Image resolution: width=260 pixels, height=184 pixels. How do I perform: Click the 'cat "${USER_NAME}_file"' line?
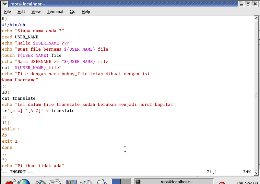point(32,67)
